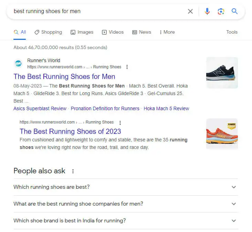Open the three-dot menu beside the second runnersworld result
The height and width of the screenshot is (232, 252).
120,123
